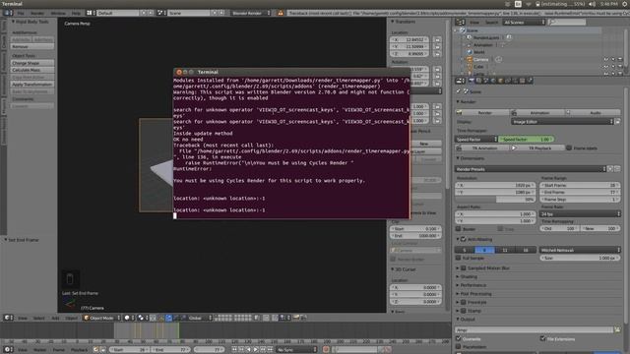Open the File menu
The height and width of the screenshot is (354, 630).
click(x=21, y=13)
